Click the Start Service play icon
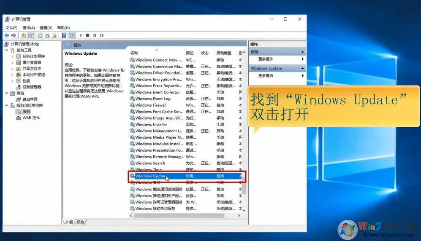Viewport: 421px width, 241px height. click(81, 35)
